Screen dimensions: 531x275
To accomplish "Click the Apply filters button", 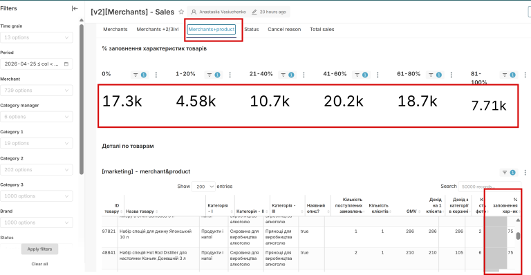I will 39,249.
